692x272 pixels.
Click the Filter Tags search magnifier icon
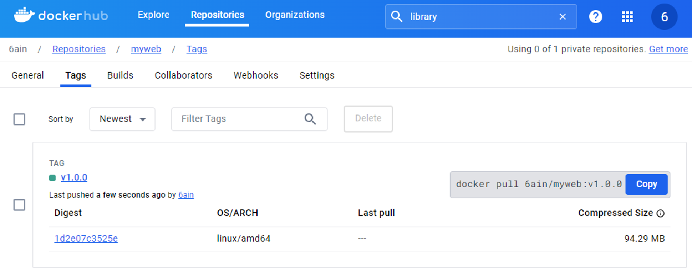coord(310,119)
